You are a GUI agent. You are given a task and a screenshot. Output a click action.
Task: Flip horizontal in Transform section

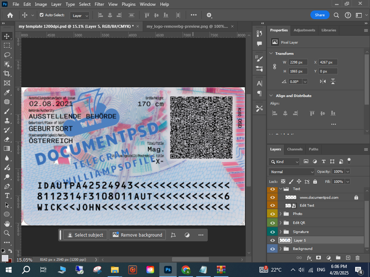(x=323, y=82)
